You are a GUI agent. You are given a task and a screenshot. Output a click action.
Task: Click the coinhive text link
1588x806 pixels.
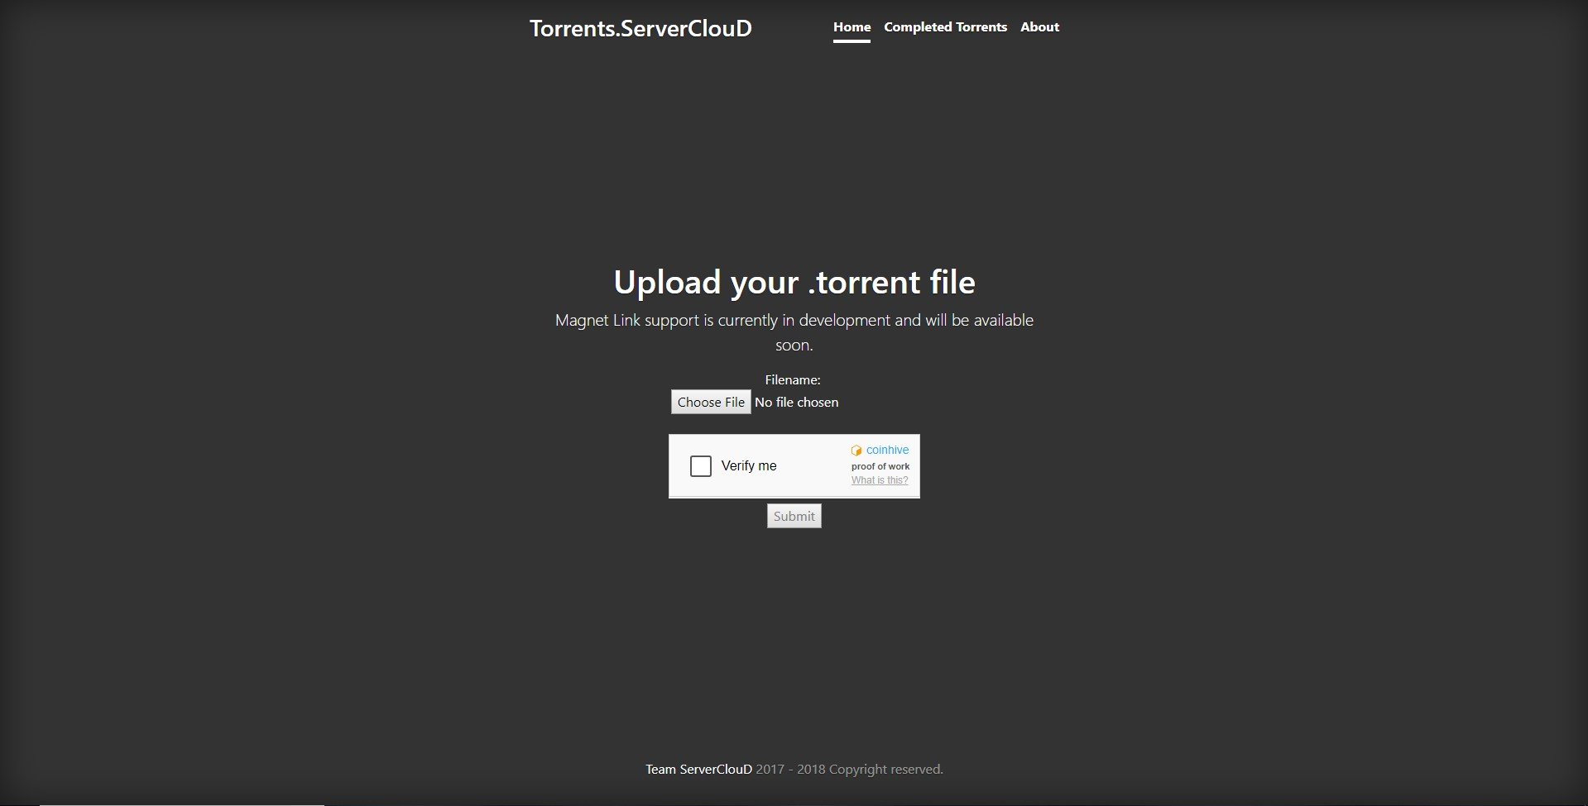(x=887, y=451)
